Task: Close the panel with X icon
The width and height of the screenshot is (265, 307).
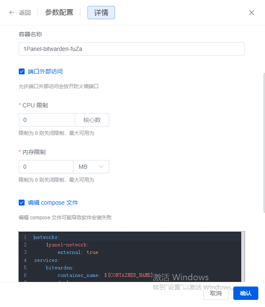Action: click(x=252, y=13)
